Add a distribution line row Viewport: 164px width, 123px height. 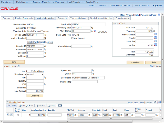8,115
